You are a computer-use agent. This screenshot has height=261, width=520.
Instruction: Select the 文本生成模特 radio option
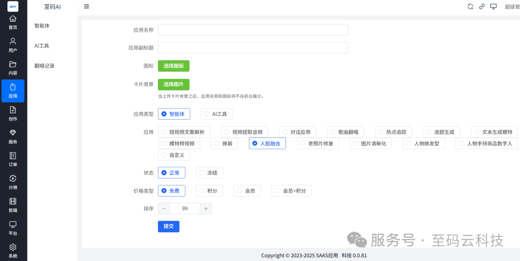[494, 132]
